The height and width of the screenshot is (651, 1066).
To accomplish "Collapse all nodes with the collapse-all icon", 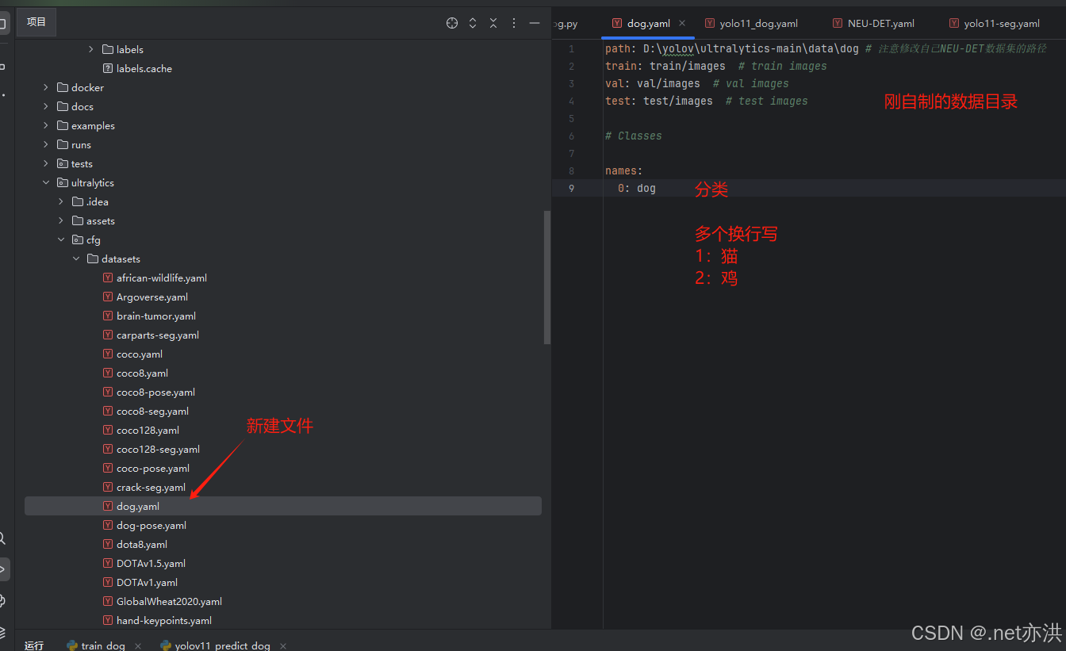I will click(x=493, y=23).
